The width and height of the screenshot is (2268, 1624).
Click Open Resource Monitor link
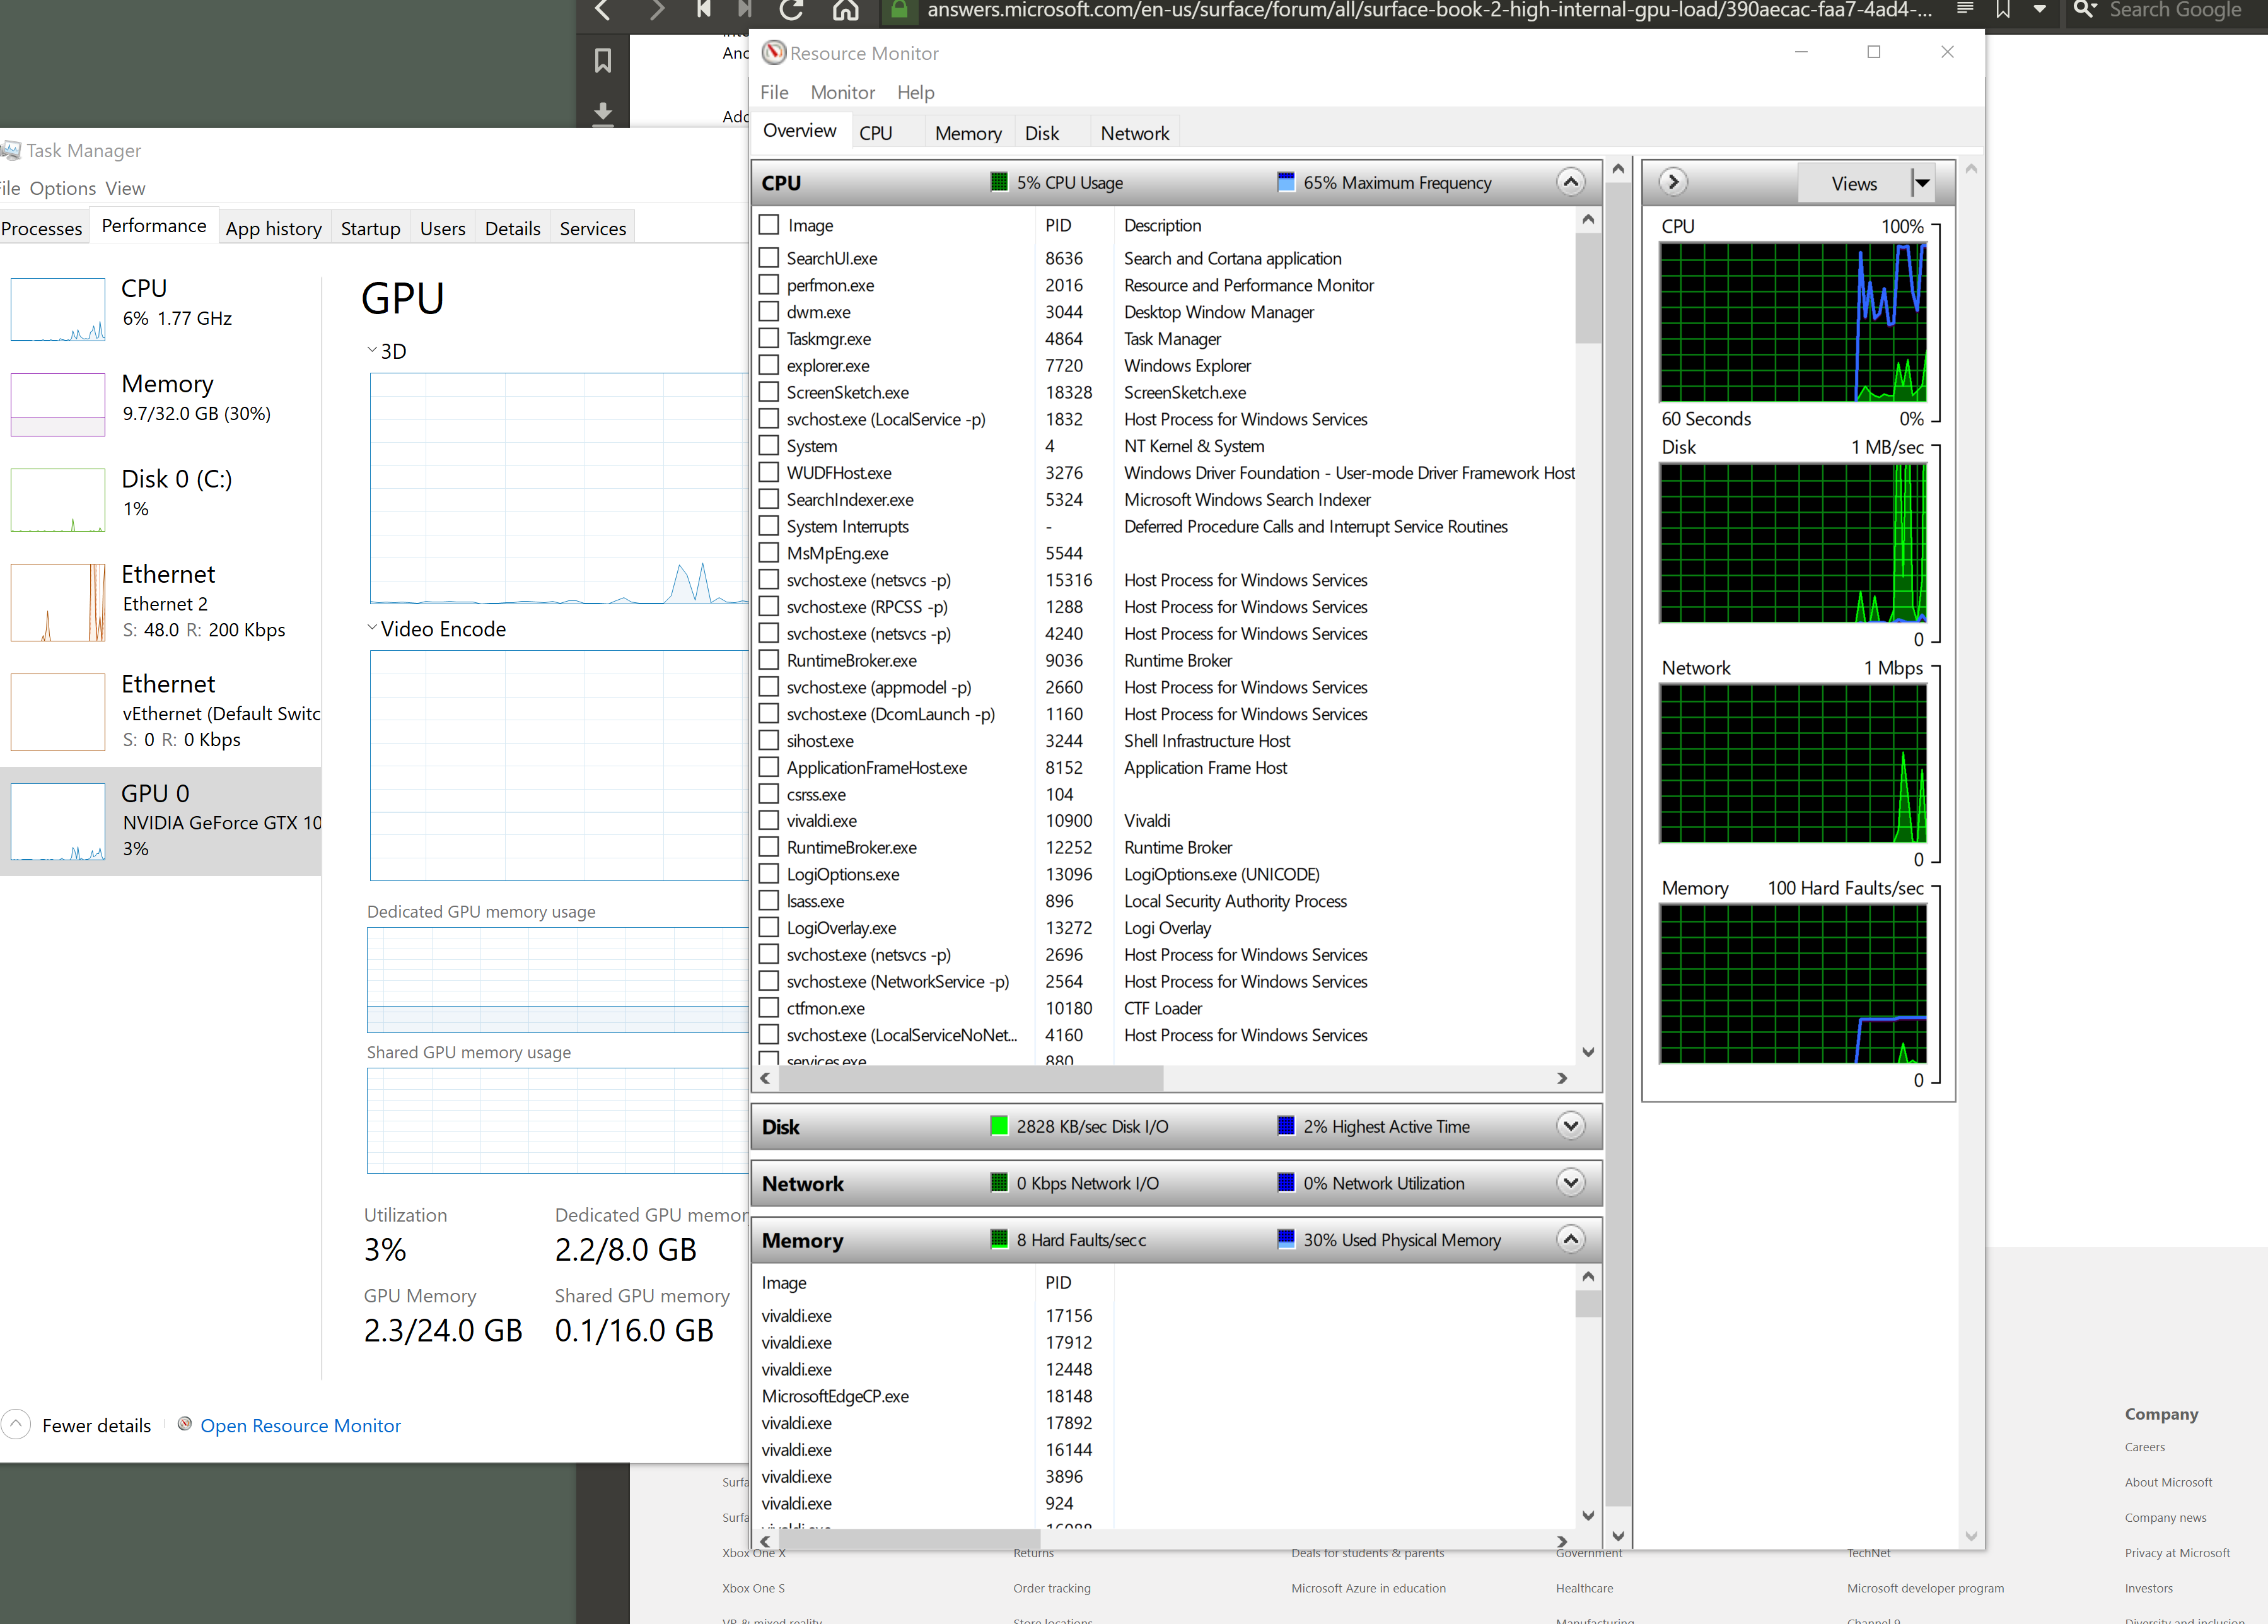(300, 1425)
